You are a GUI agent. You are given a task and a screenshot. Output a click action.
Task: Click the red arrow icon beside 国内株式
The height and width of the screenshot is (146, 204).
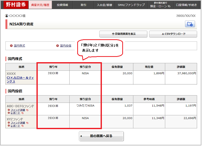coord(11,46)
